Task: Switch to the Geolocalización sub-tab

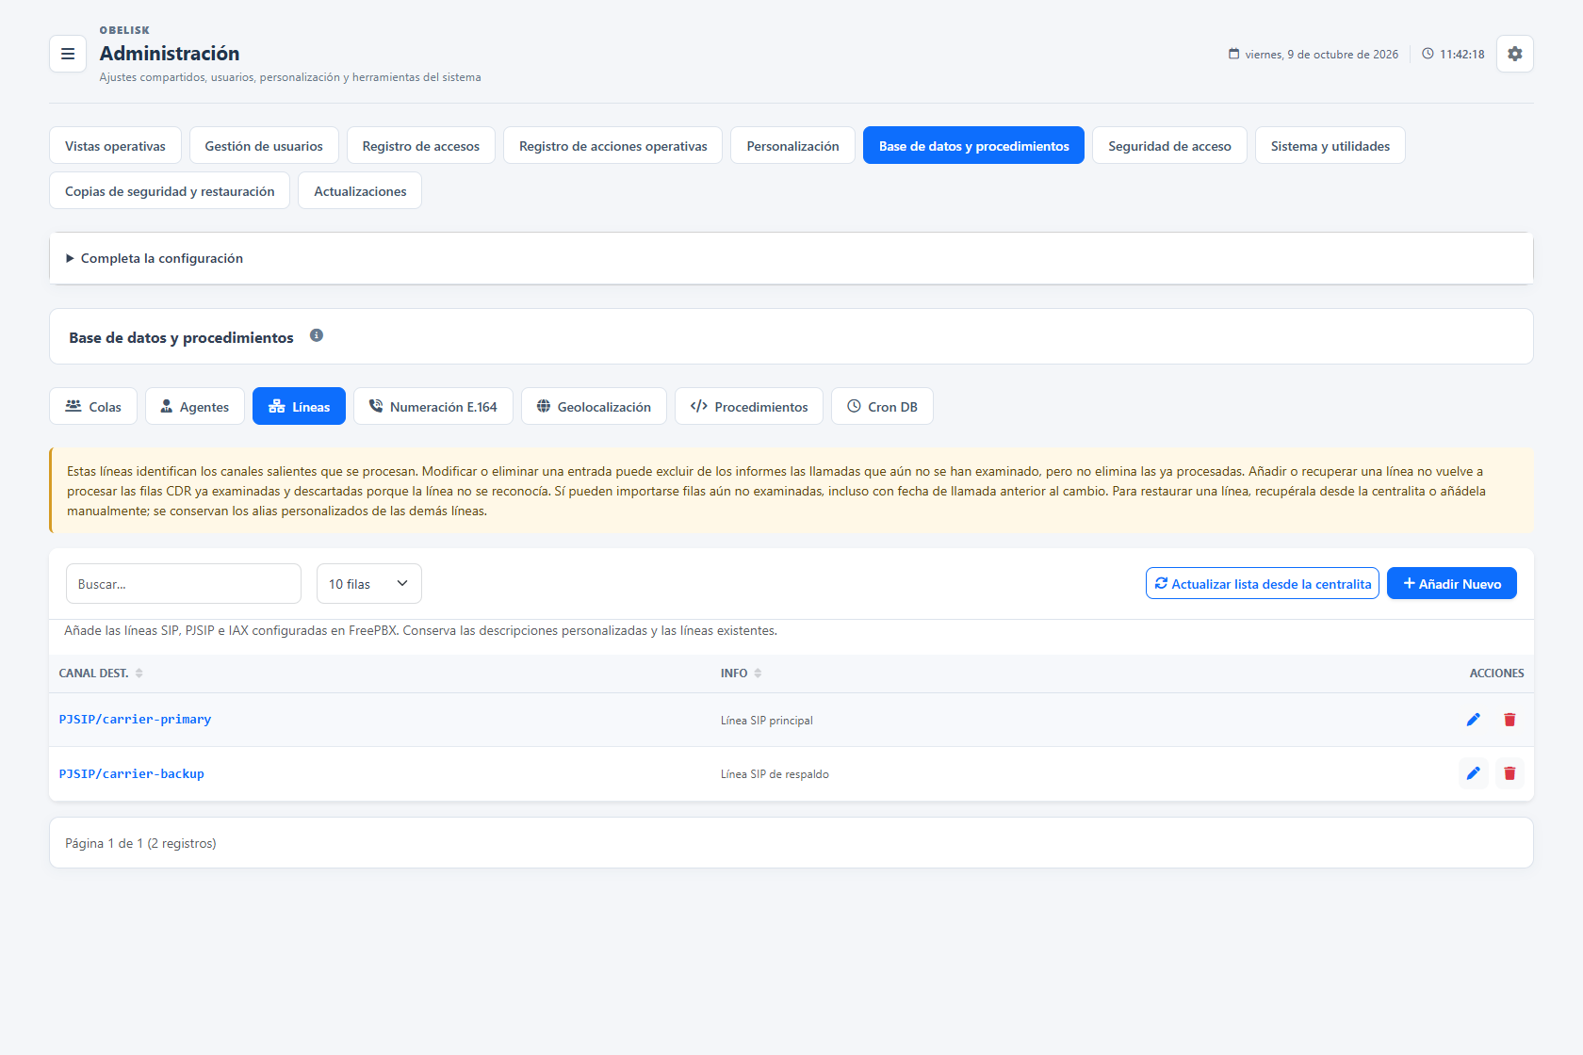Action: pyautogui.click(x=594, y=407)
